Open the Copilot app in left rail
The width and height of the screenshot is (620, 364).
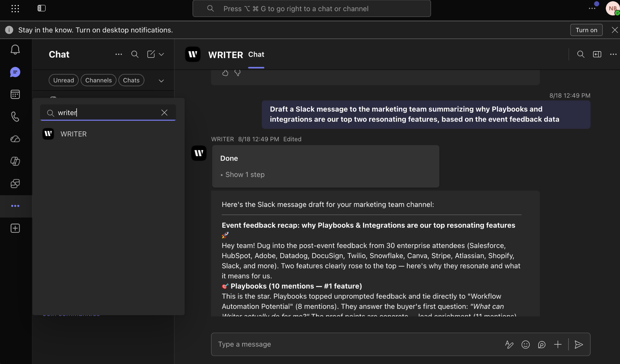pyautogui.click(x=15, y=161)
